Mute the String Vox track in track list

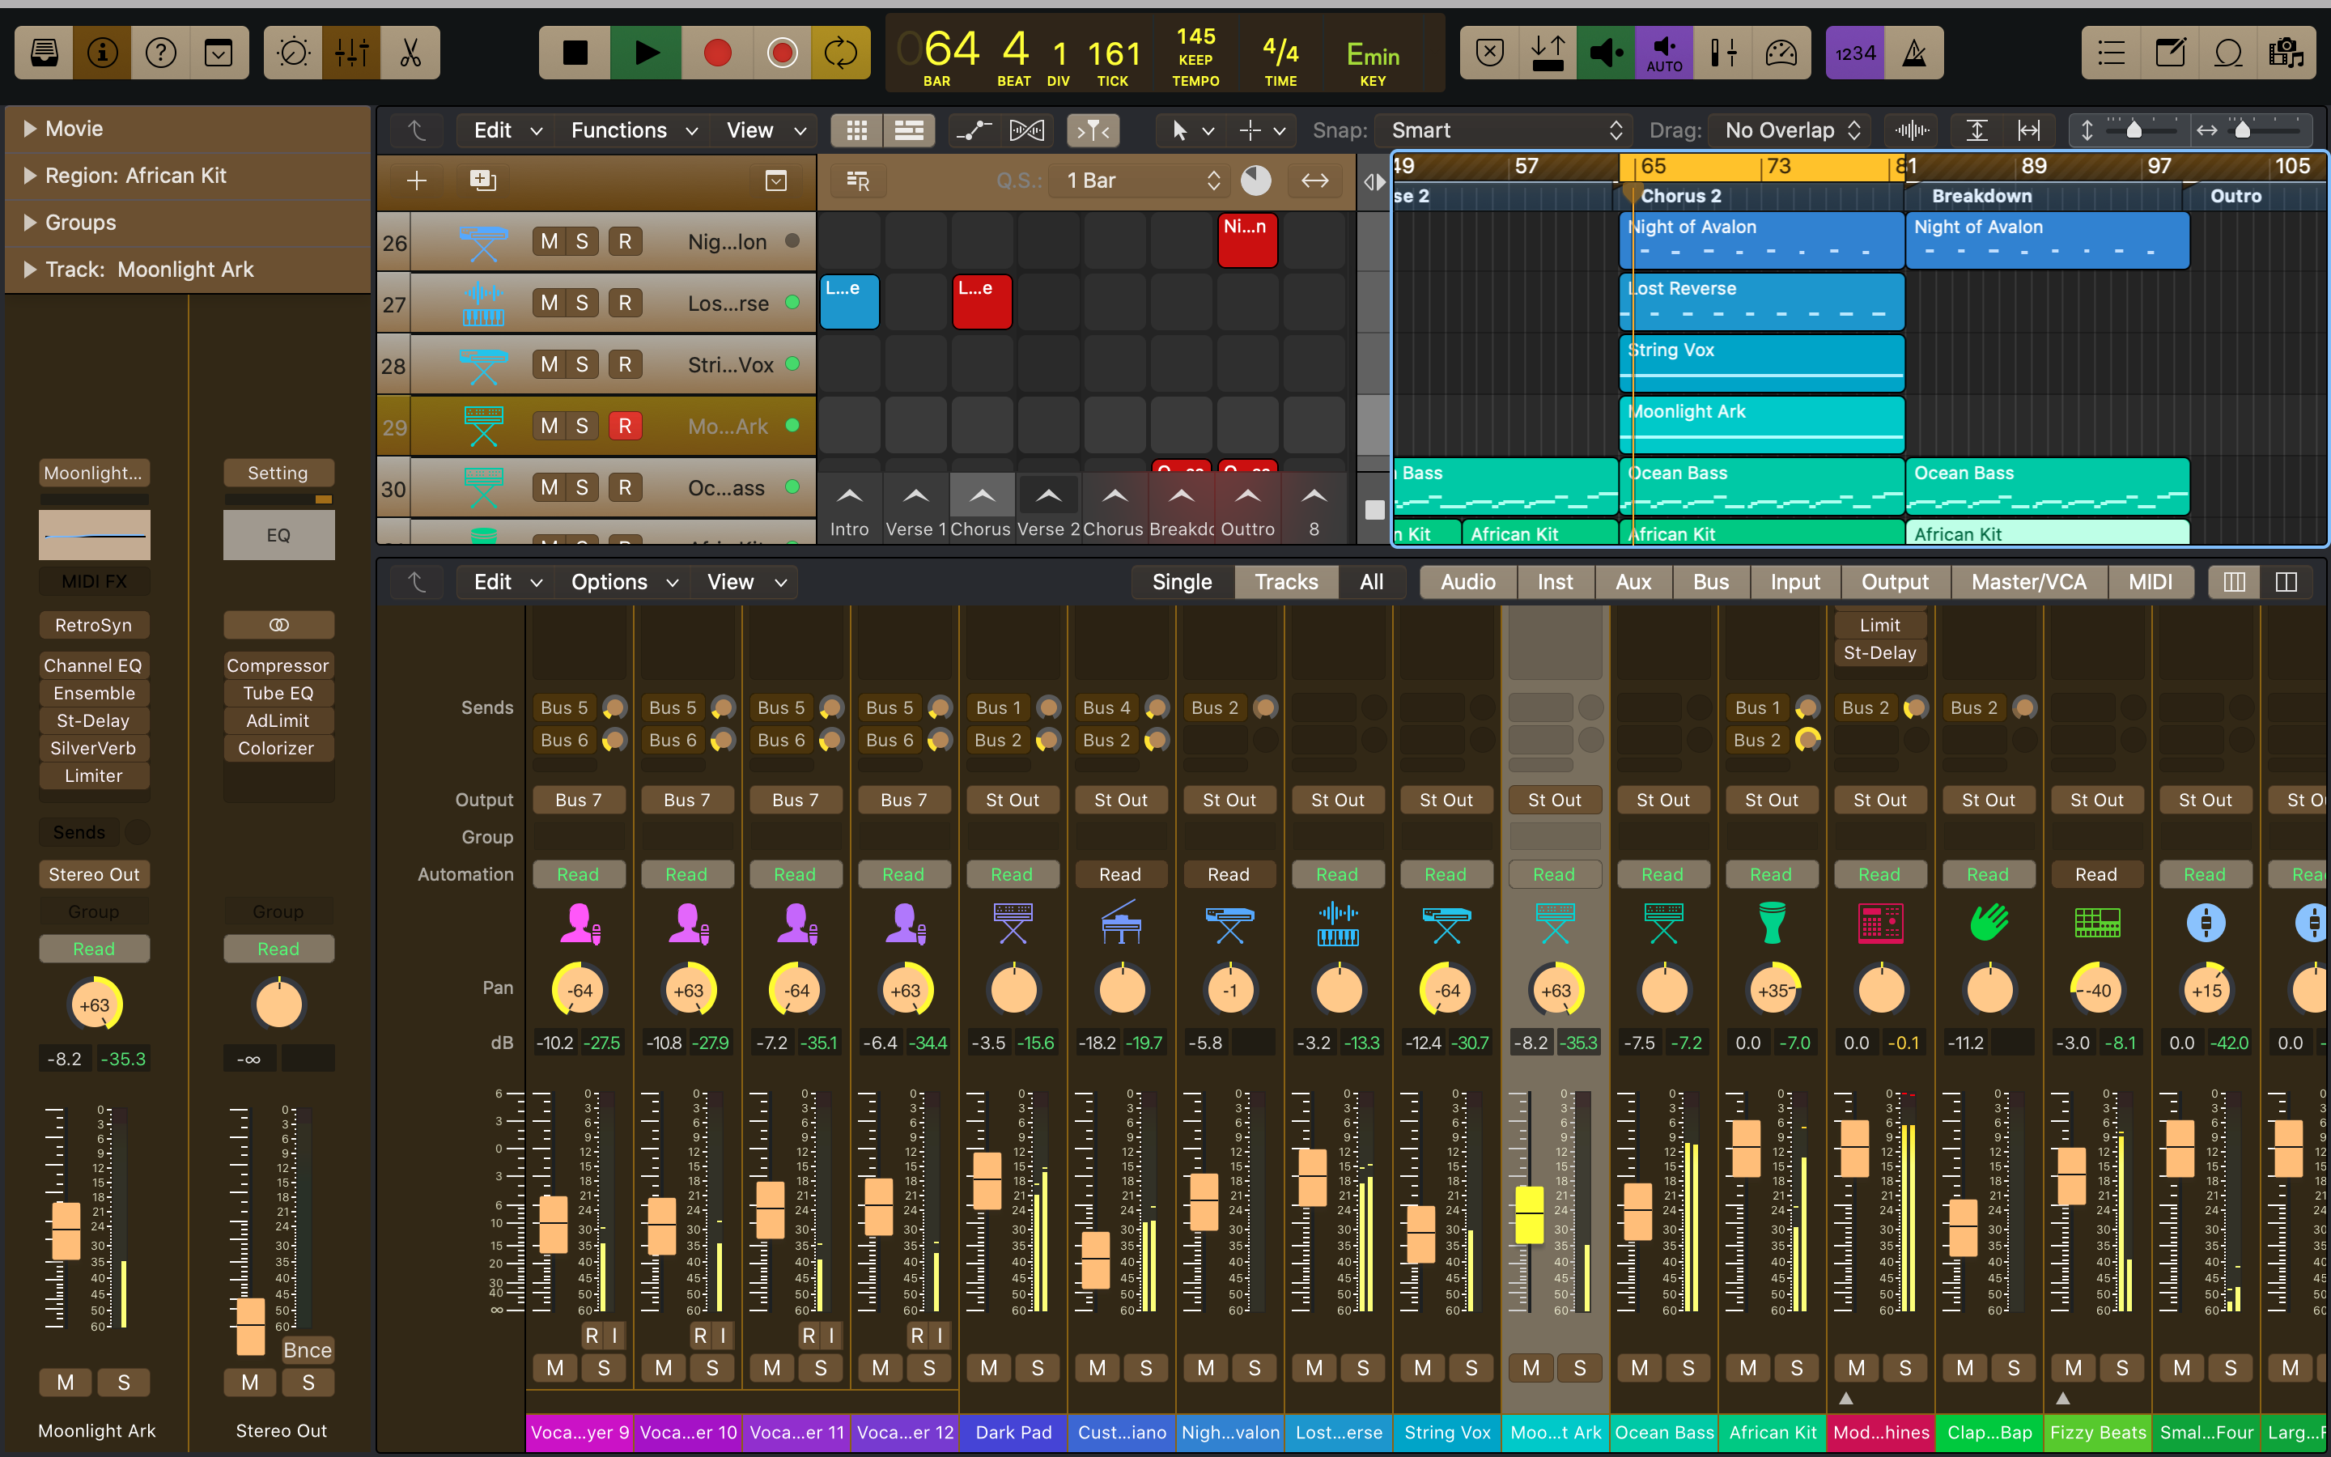(549, 364)
